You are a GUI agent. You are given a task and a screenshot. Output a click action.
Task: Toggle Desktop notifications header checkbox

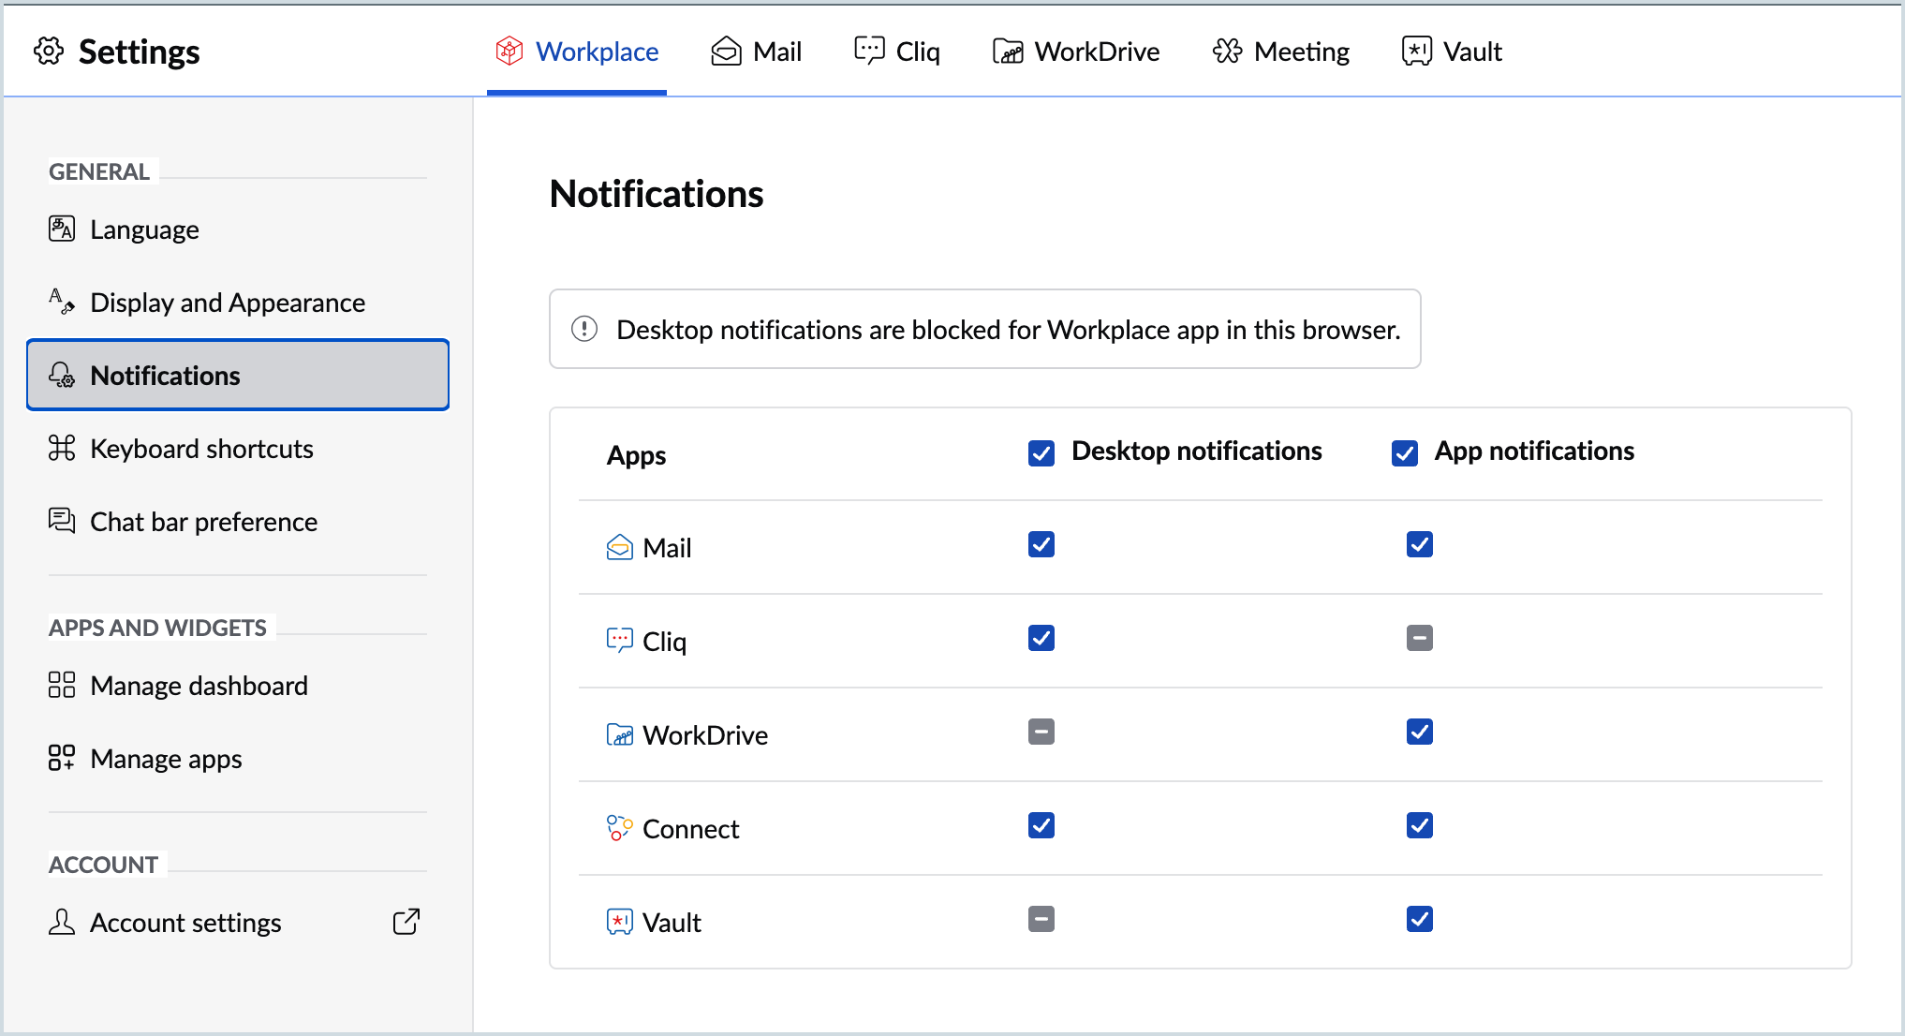pyautogui.click(x=1041, y=453)
